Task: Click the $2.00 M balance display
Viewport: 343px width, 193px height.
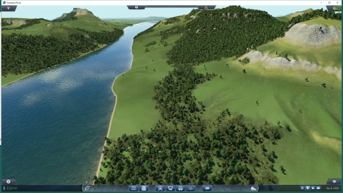Action: 10,188
